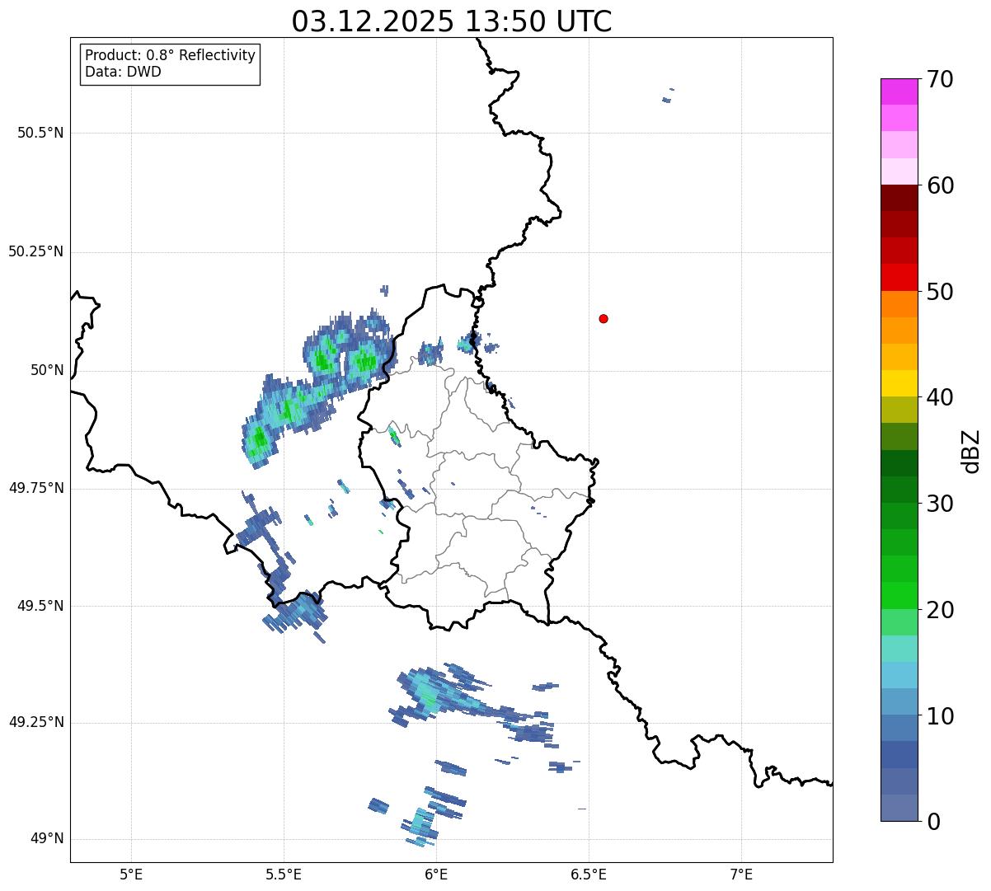Select the plot title '03.12.2025 13:50 UTC'
This screenshot has height=891, width=991.
click(x=452, y=21)
